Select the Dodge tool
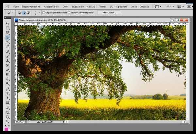Viewport: 196px width, 134px height. (8, 84)
